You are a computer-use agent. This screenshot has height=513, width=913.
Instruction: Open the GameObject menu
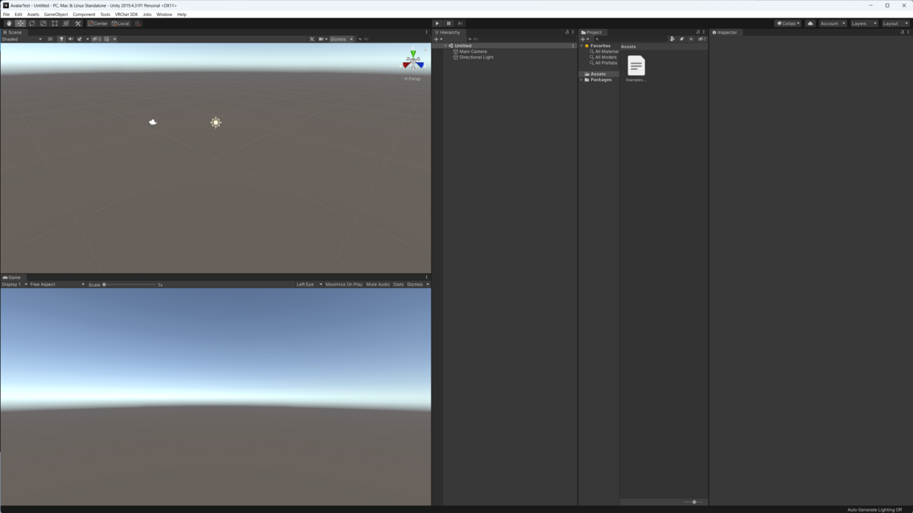coord(56,14)
